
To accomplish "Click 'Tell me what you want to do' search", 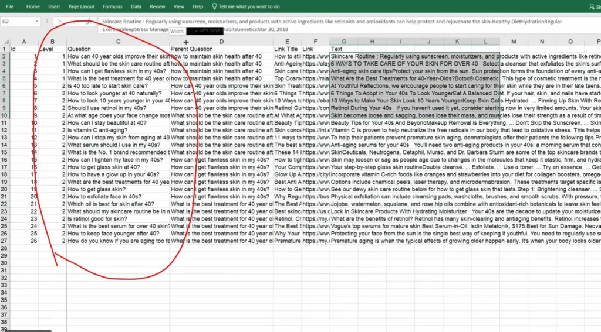I will [x=249, y=6].
